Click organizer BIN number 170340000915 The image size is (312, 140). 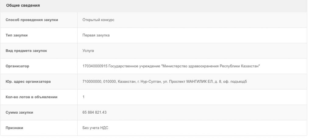(x=95, y=66)
